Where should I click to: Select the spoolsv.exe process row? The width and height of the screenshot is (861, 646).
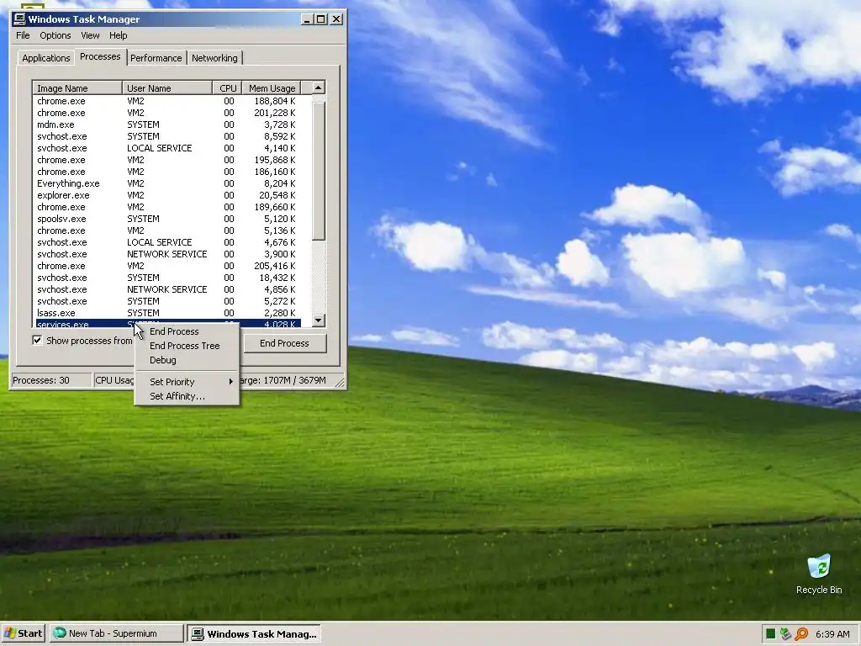click(x=167, y=219)
